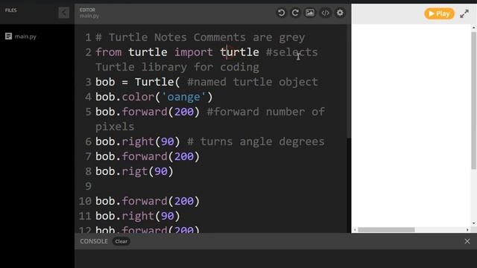Click 'bob.forward(200)' on line 10
This screenshot has width=477, height=268.
[x=148, y=201]
